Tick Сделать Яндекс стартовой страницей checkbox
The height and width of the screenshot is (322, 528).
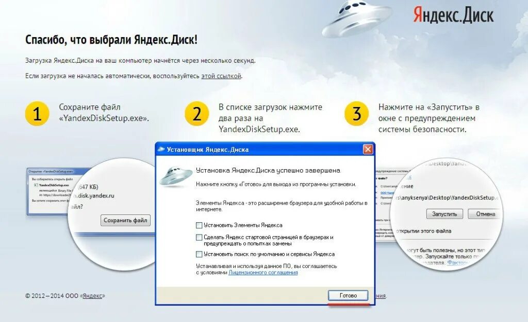click(199, 238)
